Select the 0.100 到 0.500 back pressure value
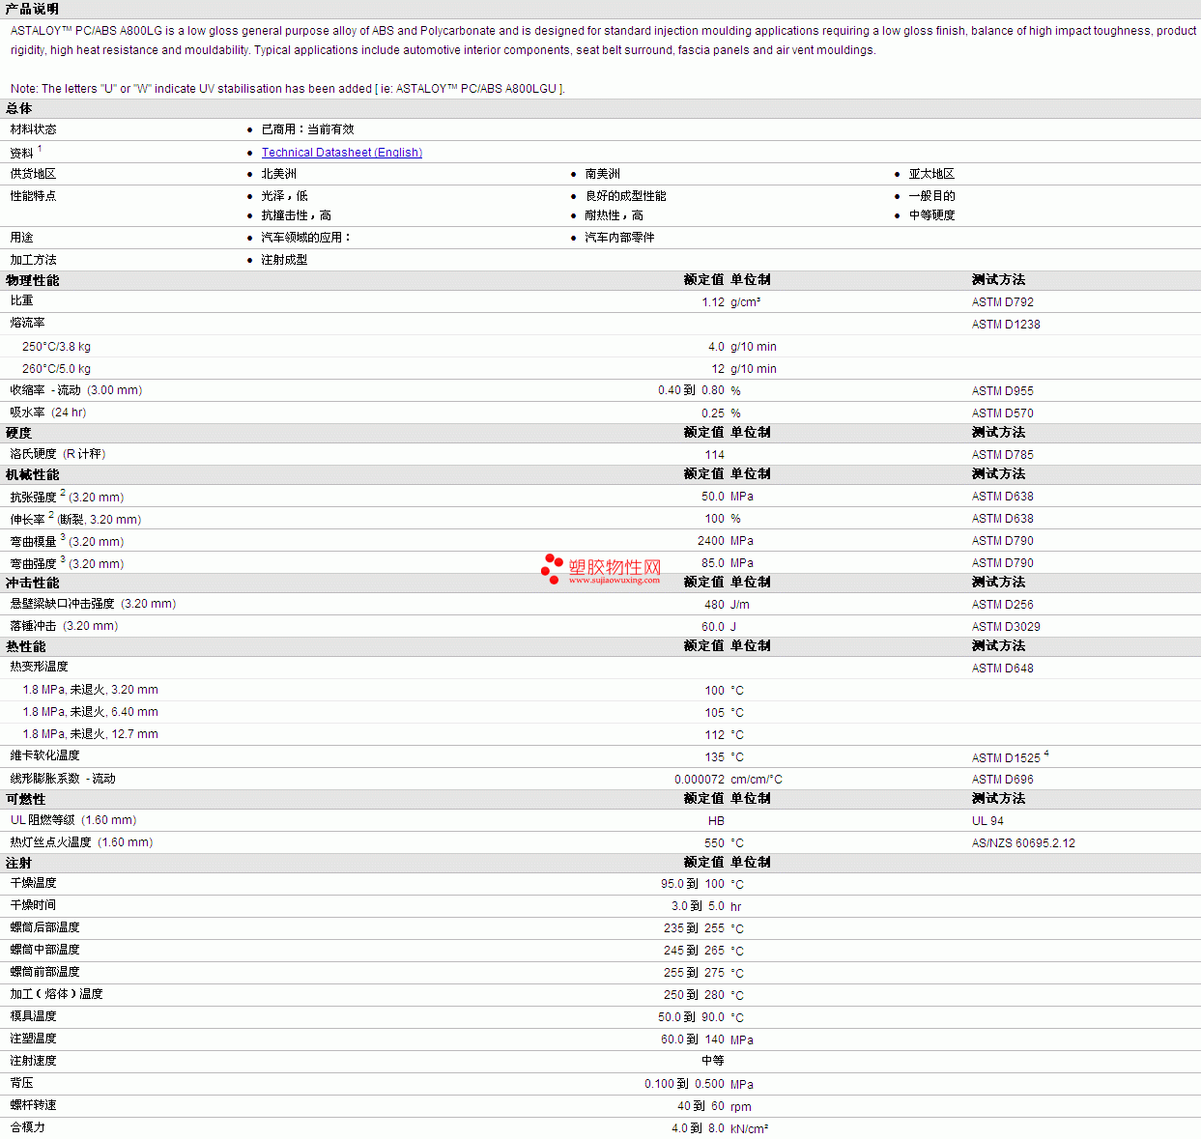Image resolution: width=1201 pixels, height=1139 pixels. tap(684, 1084)
